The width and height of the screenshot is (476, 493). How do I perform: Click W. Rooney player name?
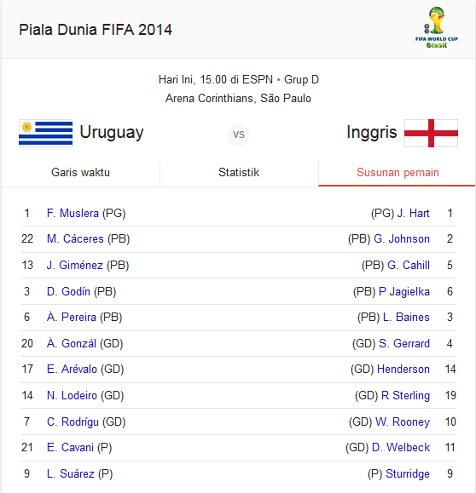pyautogui.click(x=403, y=421)
